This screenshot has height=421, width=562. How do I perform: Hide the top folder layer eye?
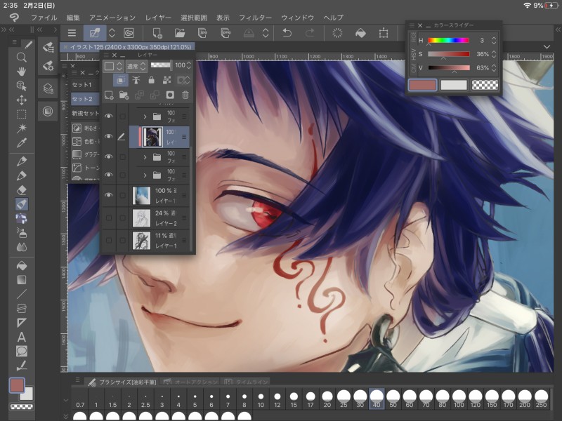(x=108, y=116)
